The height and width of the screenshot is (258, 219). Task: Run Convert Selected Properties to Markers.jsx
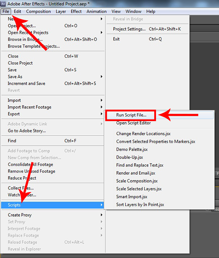(159, 142)
